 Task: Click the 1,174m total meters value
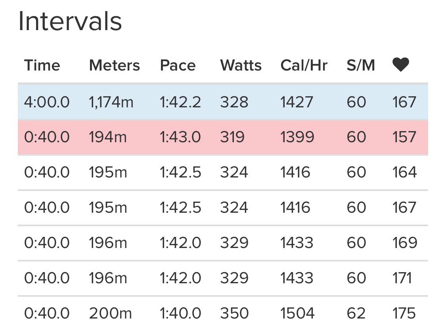coord(111,102)
